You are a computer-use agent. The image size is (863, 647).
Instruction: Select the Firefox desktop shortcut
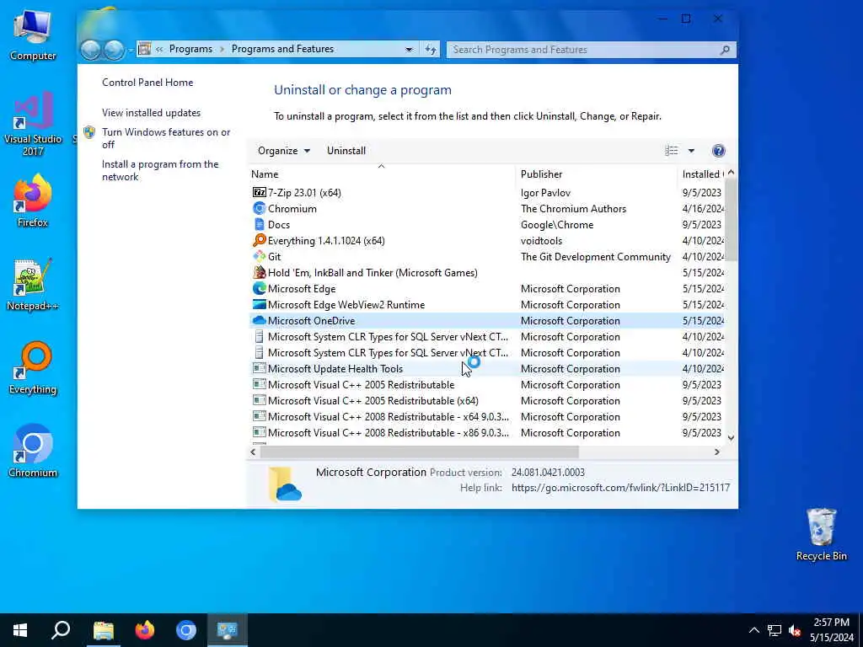pyautogui.click(x=33, y=201)
